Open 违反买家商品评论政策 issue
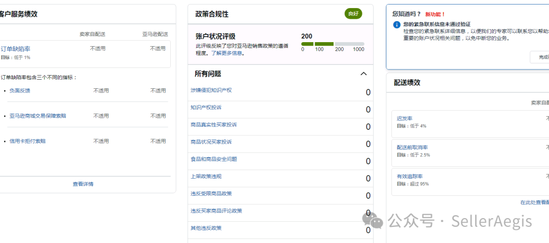This screenshot has height=243, width=549. point(217,211)
